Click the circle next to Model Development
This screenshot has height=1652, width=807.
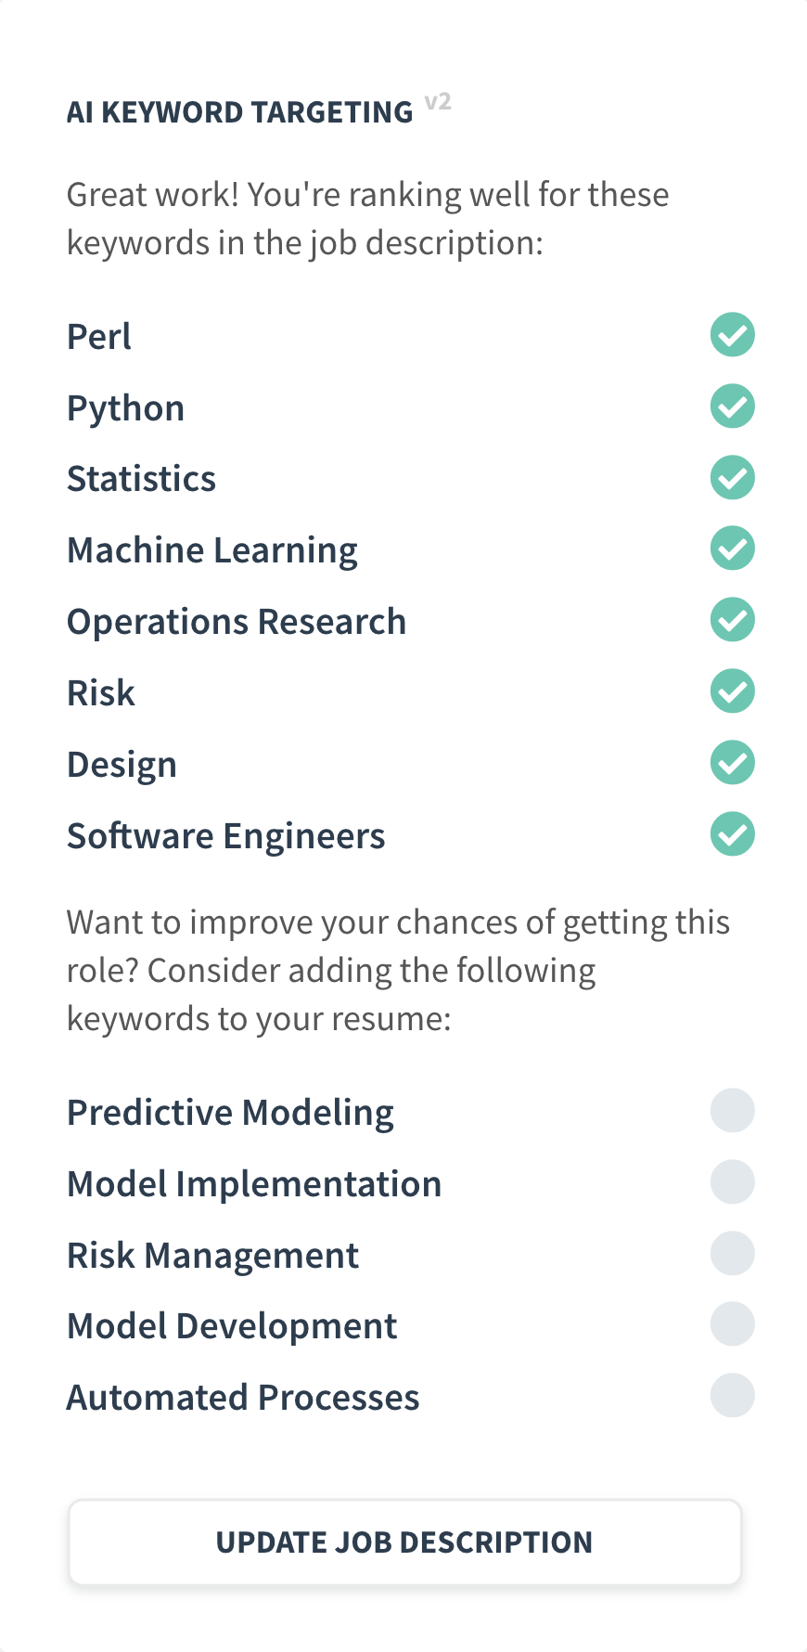tap(732, 1323)
